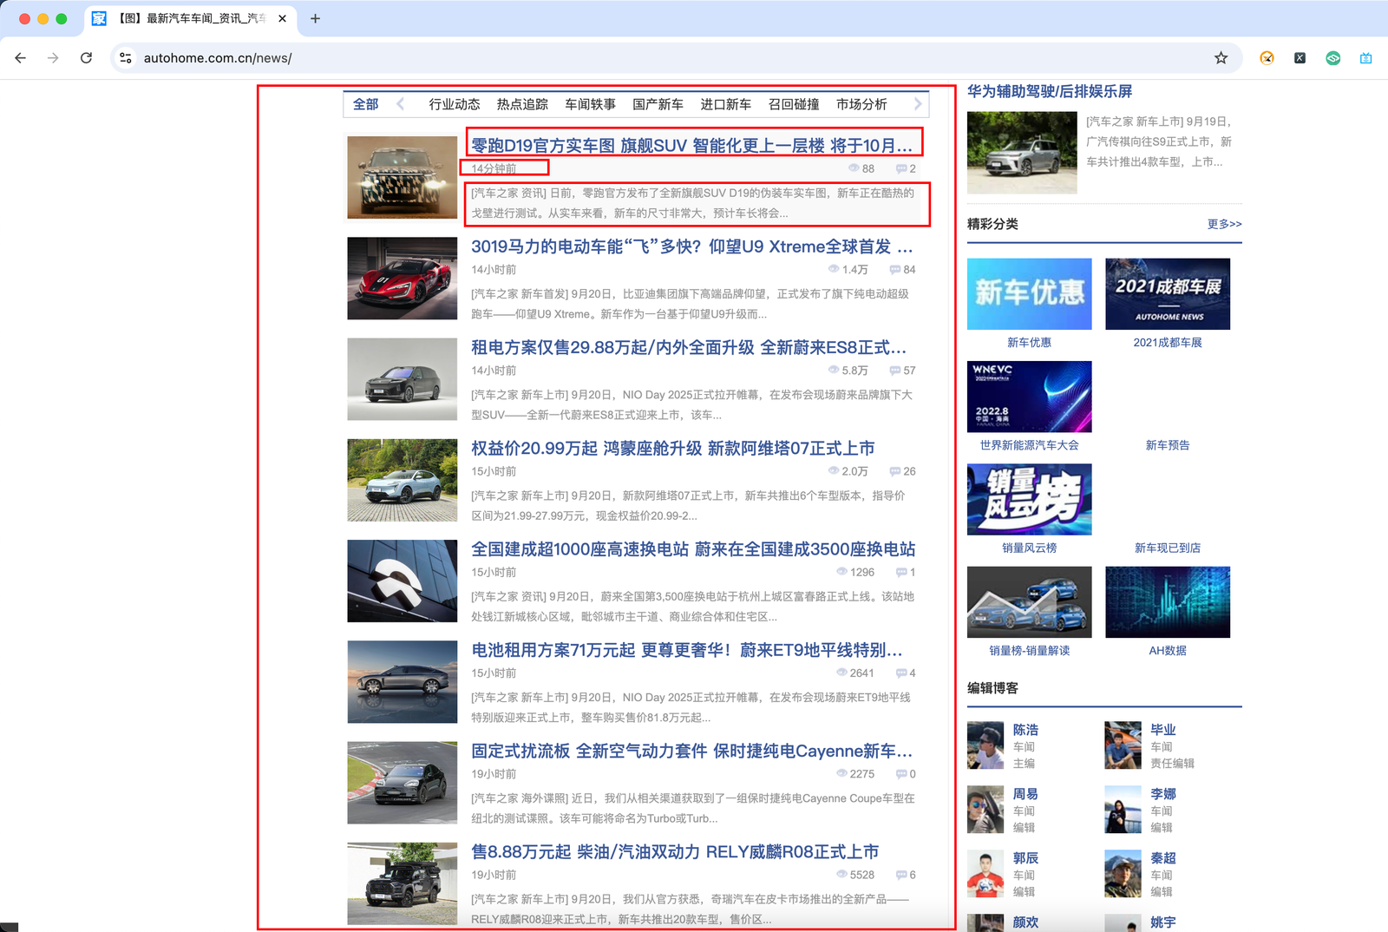Open 更多>> link beside 精彩分类

pyautogui.click(x=1224, y=224)
